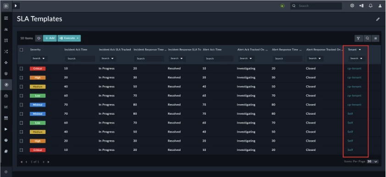This screenshot has height=177, width=386.
Task: Open the briefcase icon in the sidebar
Action: [x=6, y=96]
